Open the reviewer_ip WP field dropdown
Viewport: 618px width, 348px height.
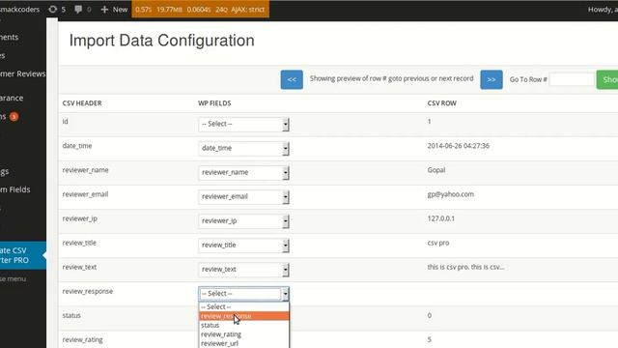(x=243, y=221)
